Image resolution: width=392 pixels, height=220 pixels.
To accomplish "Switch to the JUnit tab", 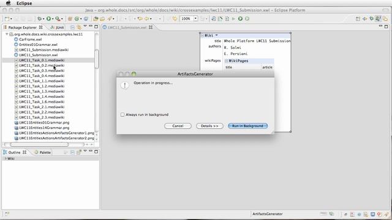I will coord(57,28).
